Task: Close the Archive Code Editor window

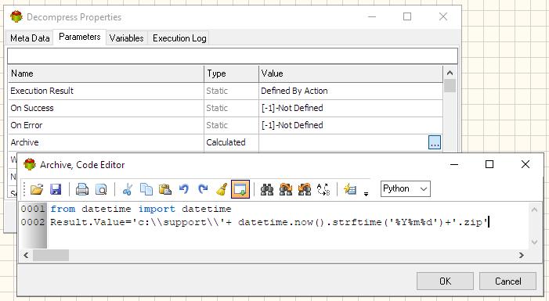Action: 526,164
